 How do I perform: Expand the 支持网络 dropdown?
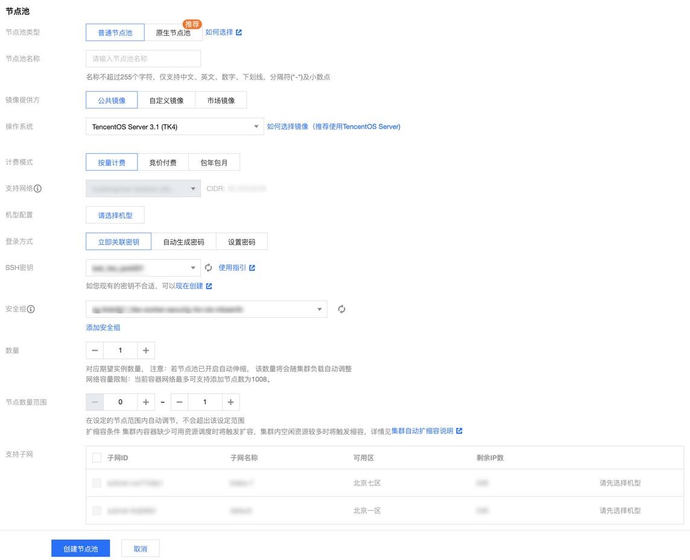[x=143, y=188]
